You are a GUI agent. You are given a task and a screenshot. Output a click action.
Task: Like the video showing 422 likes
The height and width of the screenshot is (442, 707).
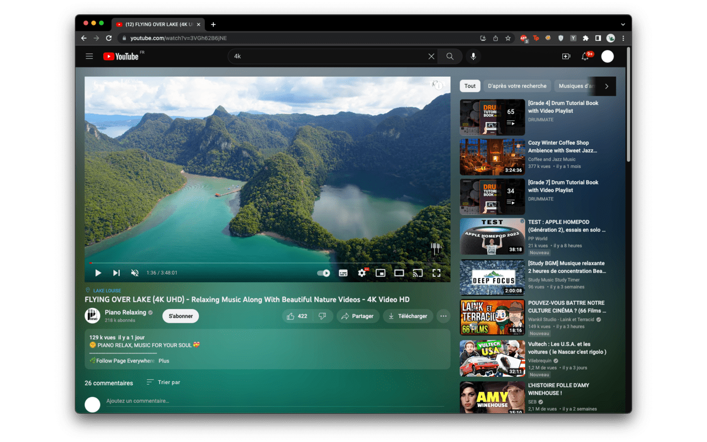pos(298,316)
